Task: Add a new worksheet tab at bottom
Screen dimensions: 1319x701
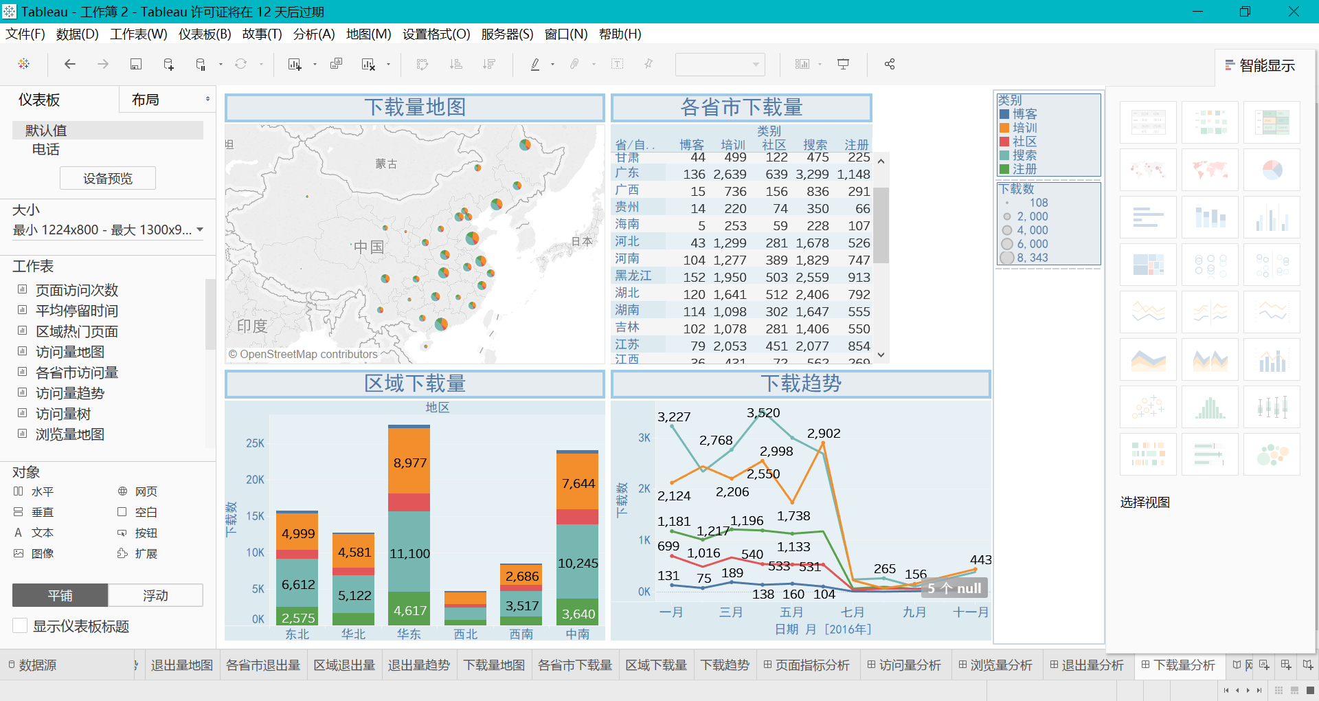Action: [1264, 665]
